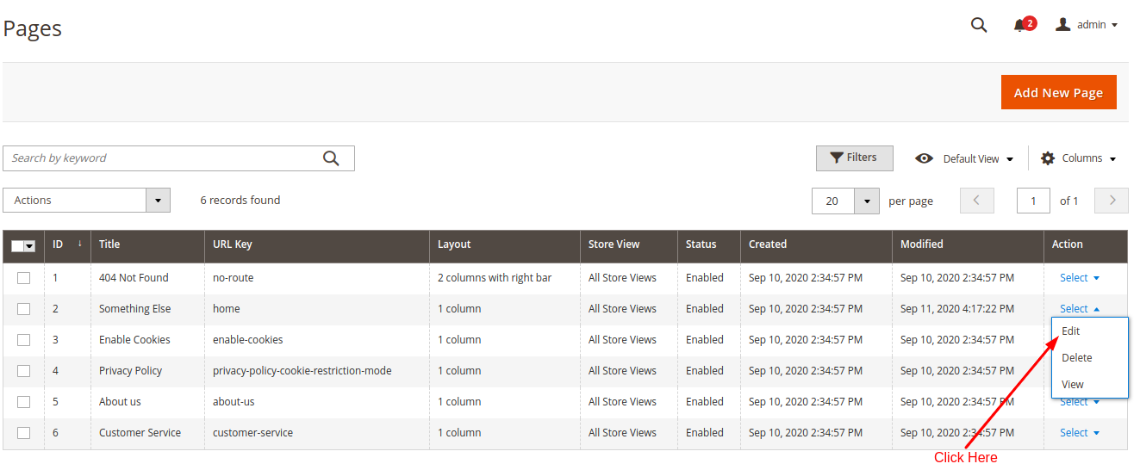
Task: Tick checkbox for Customer Service row
Action: (x=24, y=433)
